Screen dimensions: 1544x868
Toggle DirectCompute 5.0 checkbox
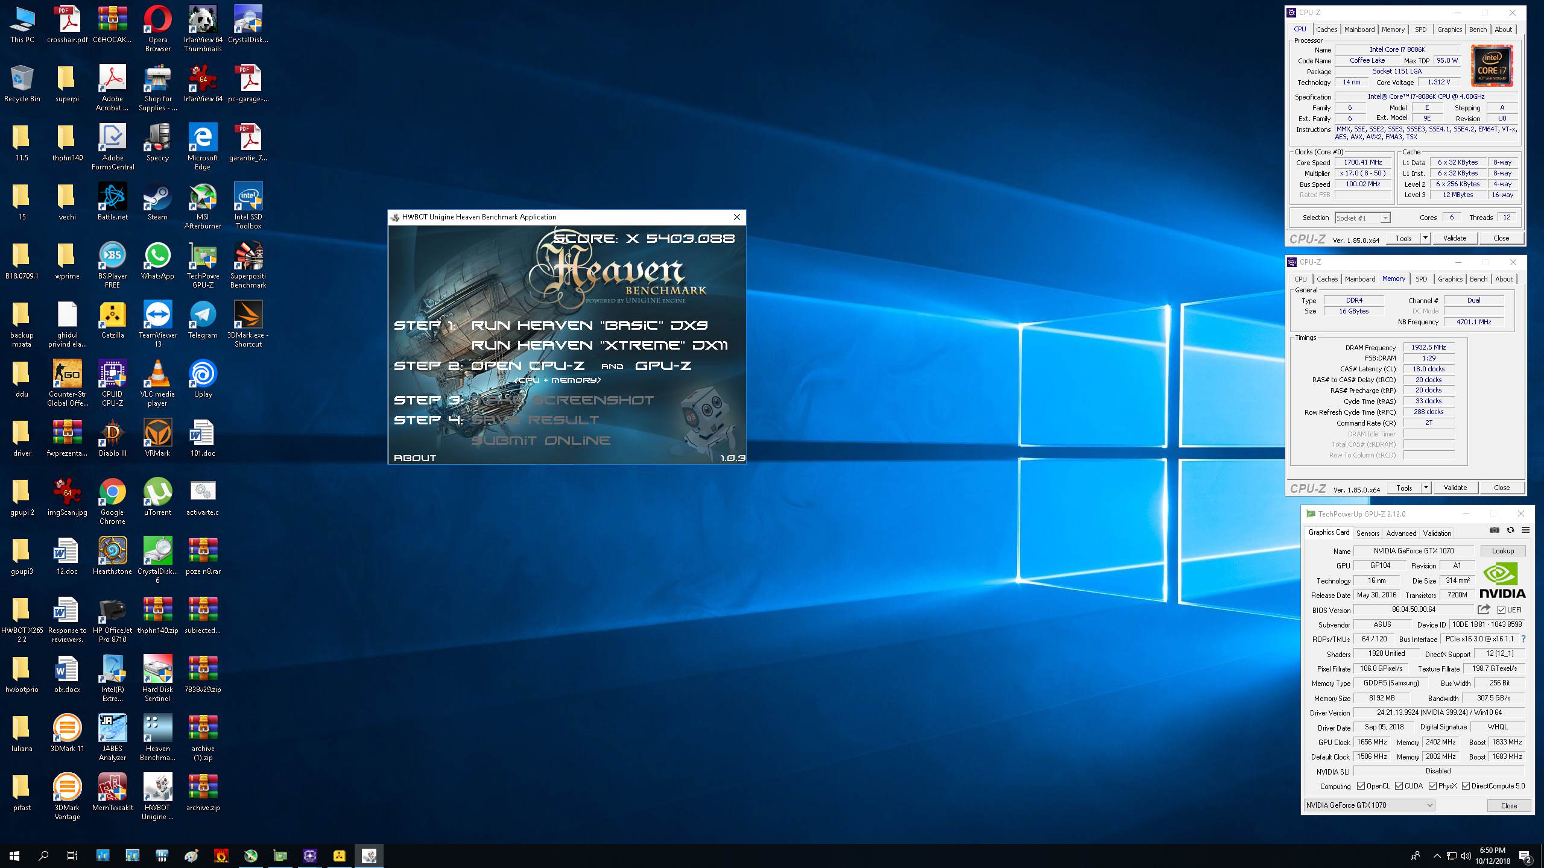pyautogui.click(x=1466, y=786)
